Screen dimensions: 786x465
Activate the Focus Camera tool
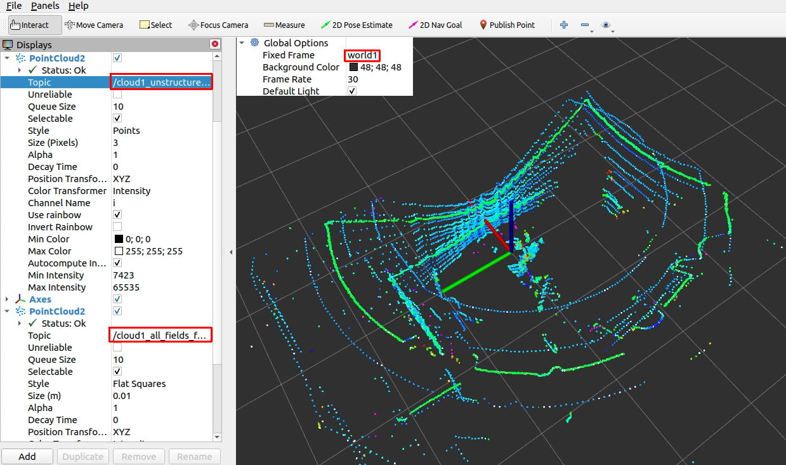pyautogui.click(x=218, y=25)
